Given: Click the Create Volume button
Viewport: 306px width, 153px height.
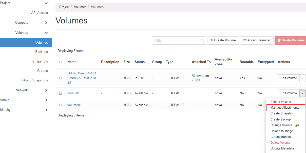Looking at the screenshot, I should coord(223,40).
